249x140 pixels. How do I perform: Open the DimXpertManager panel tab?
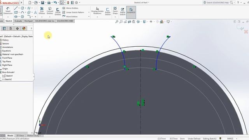[17, 28]
